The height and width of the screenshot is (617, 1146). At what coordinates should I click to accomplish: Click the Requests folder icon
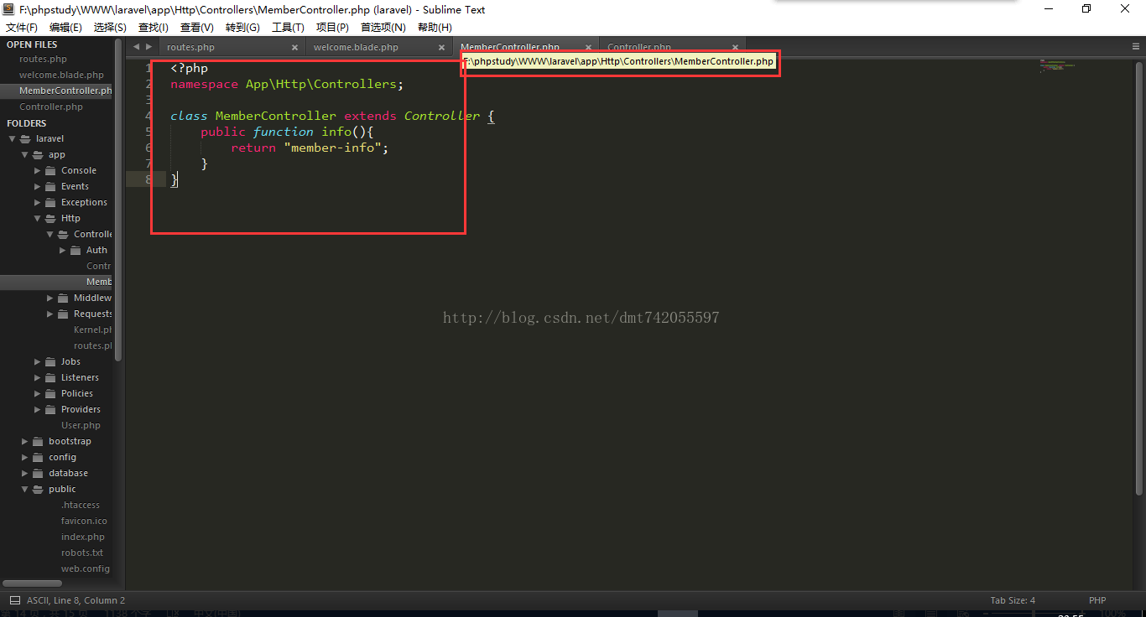(63, 314)
